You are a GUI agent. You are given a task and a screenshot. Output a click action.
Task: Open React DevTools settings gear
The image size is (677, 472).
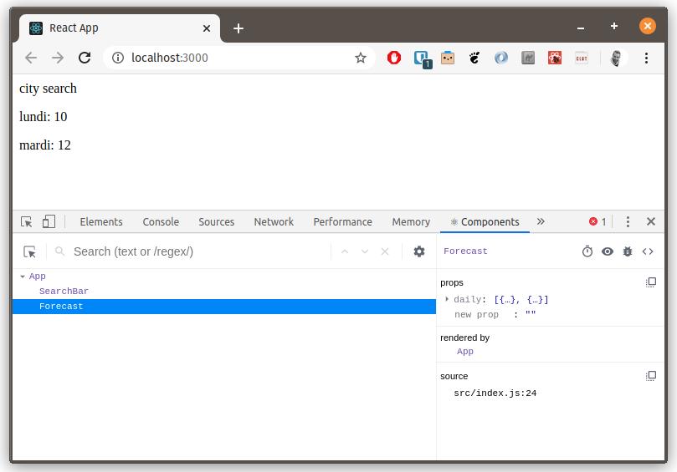coord(419,251)
